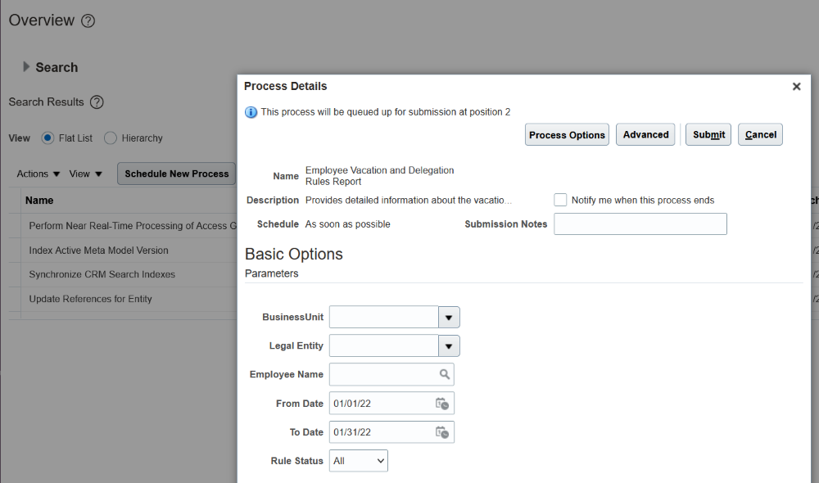819x483 pixels.
Task: Click the Submit button
Action: pyautogui.click(x=708, y=135)
